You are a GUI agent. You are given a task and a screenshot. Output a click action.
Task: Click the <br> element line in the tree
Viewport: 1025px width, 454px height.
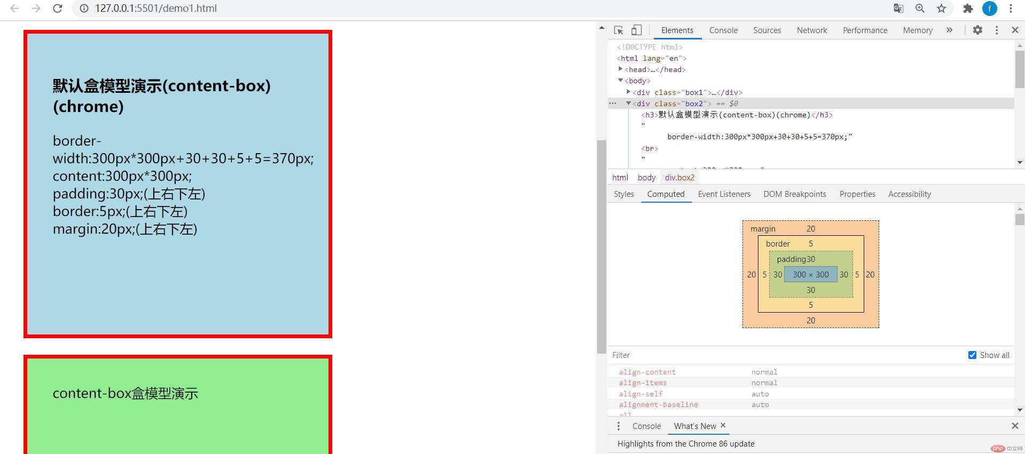coord(650,148)
